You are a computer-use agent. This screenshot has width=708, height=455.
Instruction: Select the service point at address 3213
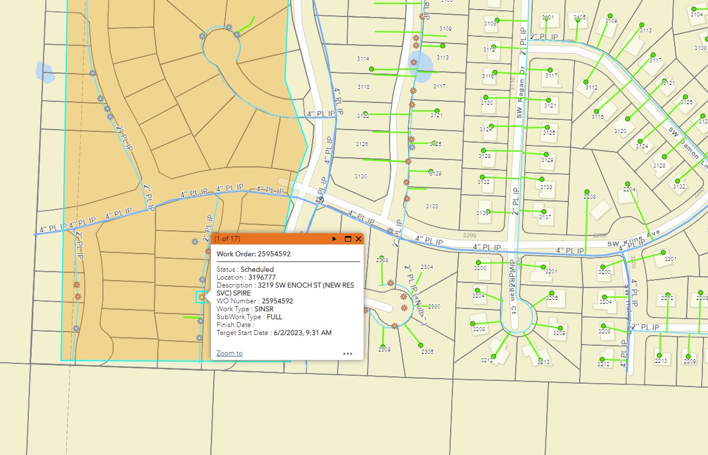click(x=541, y=358)
